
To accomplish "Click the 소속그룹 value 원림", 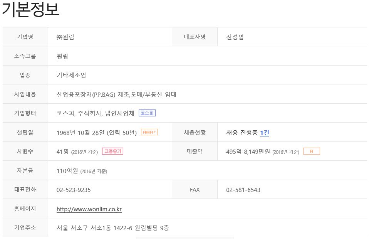I will [62, 56].
